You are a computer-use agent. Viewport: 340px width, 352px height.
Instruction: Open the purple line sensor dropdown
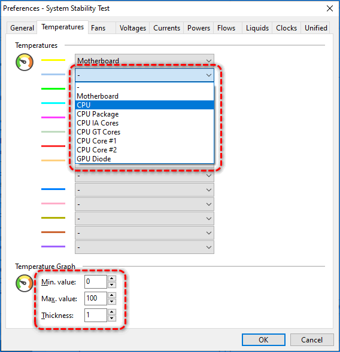click(144, 247)
